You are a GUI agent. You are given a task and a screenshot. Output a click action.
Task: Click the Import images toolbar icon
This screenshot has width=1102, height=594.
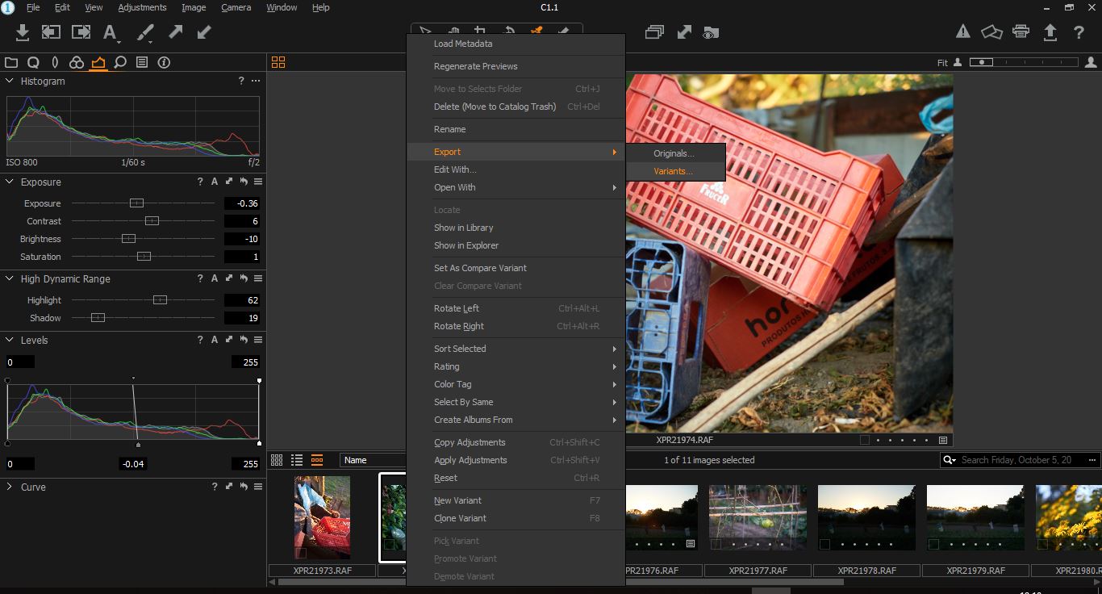pyautogui.click(x=23, y=32)
